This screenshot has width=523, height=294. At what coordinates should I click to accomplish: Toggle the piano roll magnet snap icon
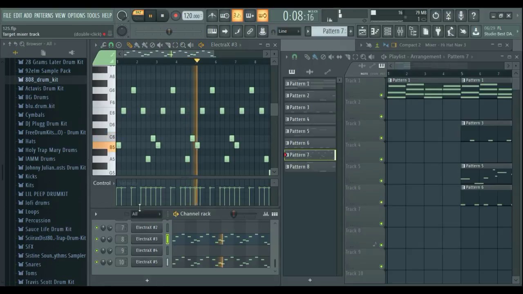point(111,45)
